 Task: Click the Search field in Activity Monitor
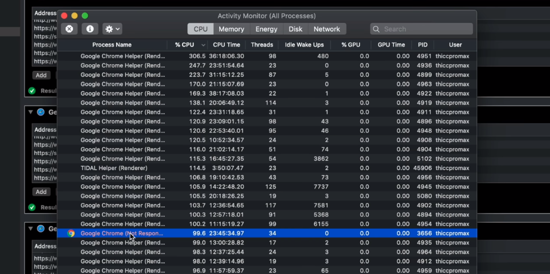pyautogui.click(x=421, y=29)
